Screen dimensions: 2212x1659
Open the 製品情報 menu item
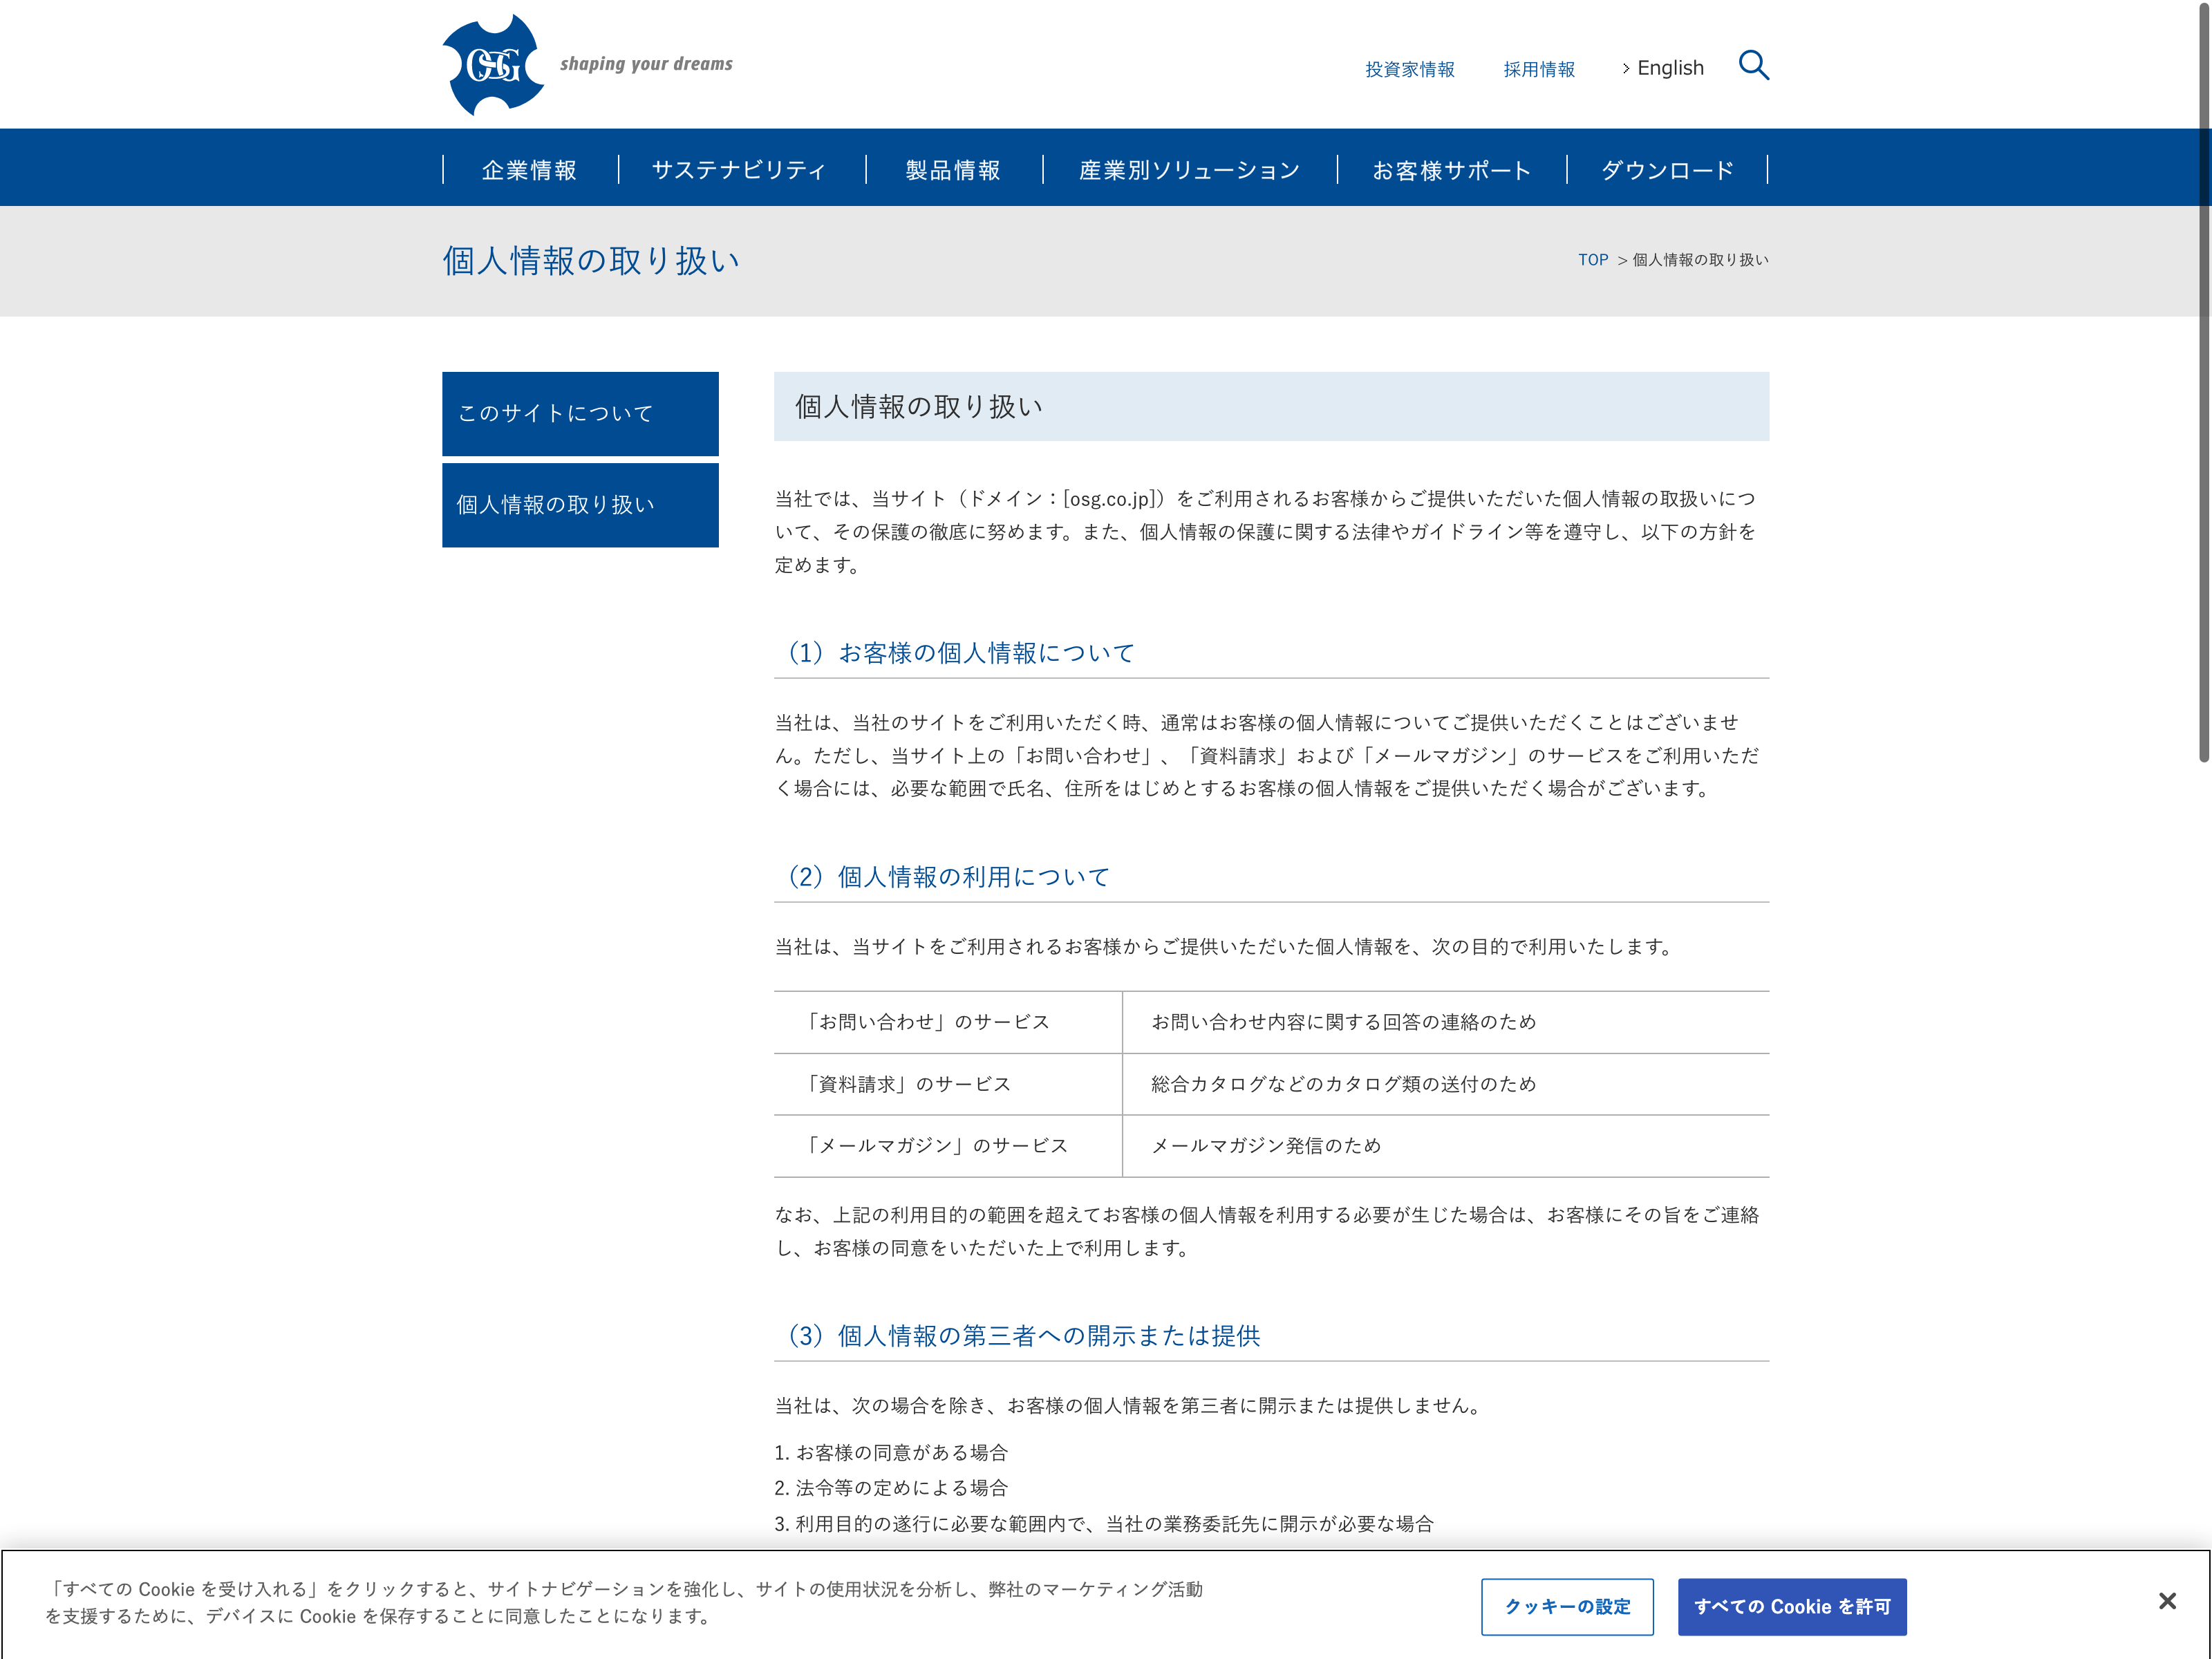click(952, 170)
